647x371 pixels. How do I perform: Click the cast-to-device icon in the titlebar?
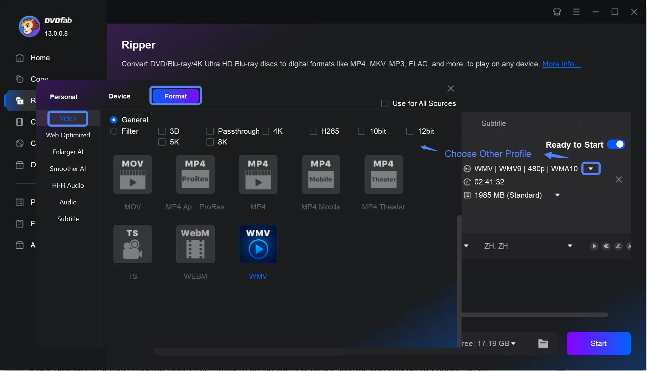pyautogui.click(x=557, y=12)
